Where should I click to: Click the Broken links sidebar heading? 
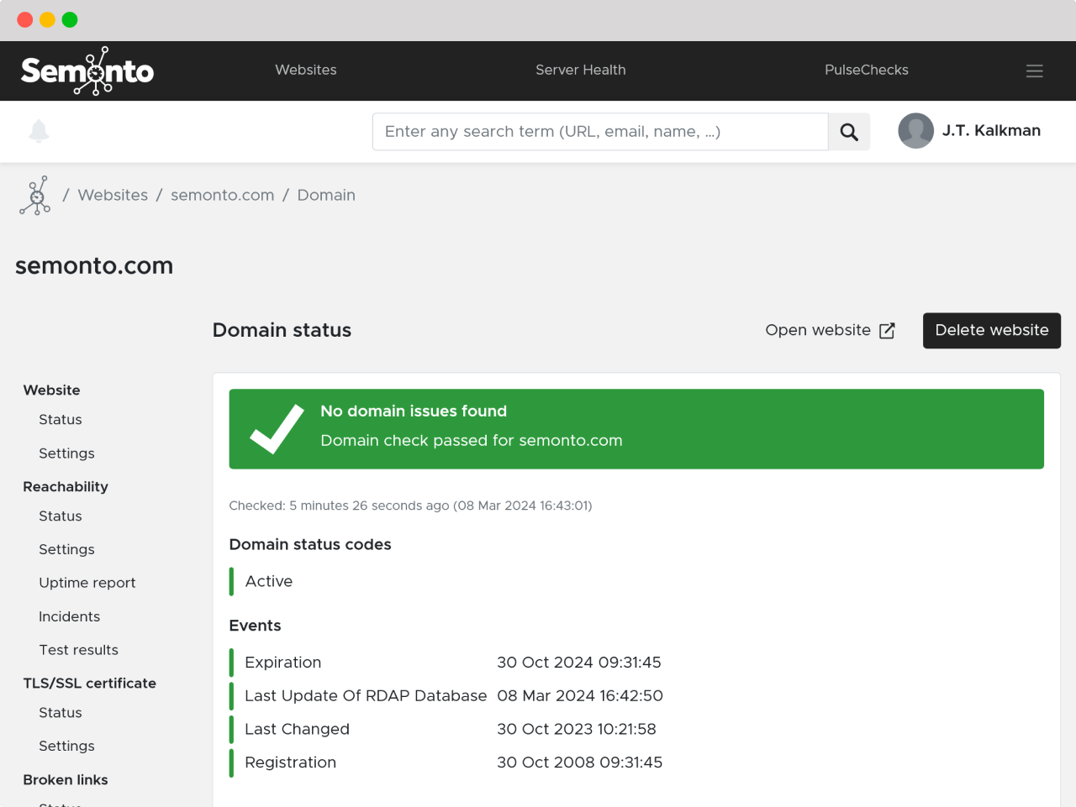tap(66, 780)
